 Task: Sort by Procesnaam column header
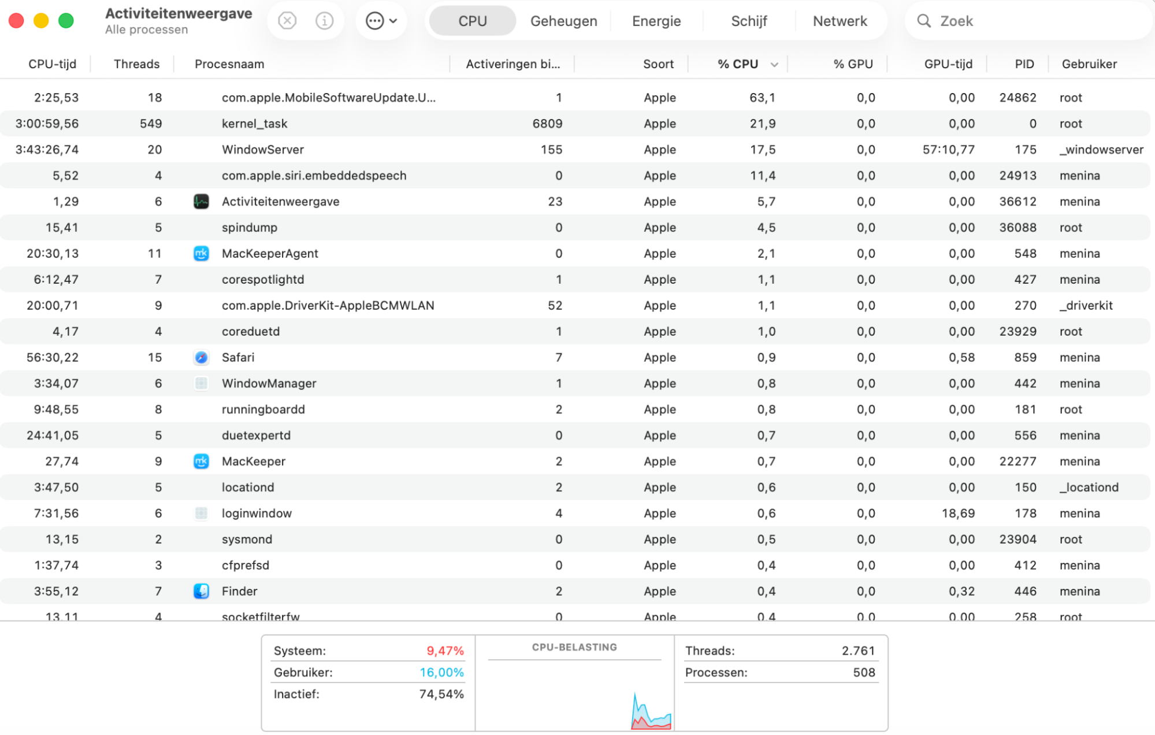click(x=229, y=64)
